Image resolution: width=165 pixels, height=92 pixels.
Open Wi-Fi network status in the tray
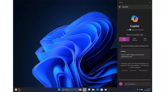tap(137, 90)
